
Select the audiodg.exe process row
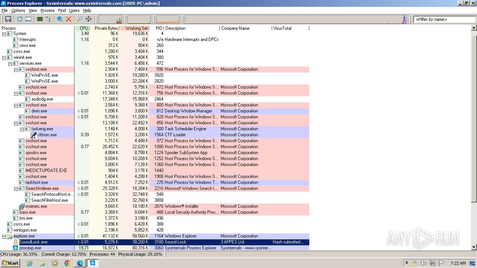pyautogui.click(x=155, y=99)
